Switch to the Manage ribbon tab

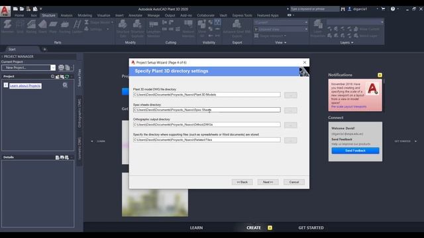tap(153, 15)
